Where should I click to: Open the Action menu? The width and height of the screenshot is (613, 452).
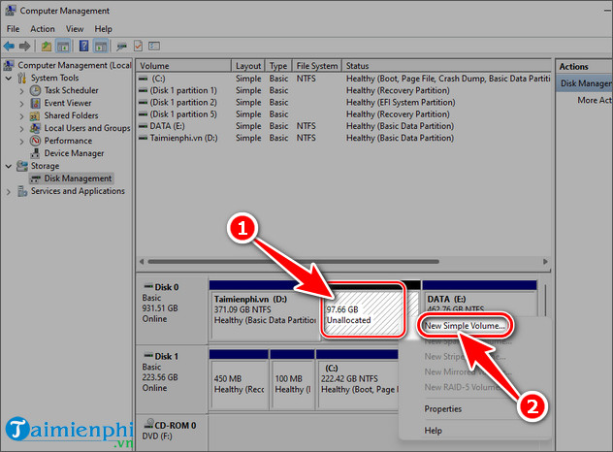[43, 29]
